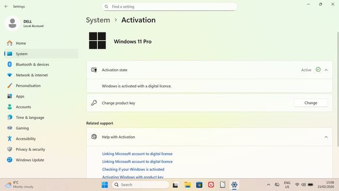Open Microsoft Store from the taskbar
Screen dimensions: 339x191
click(199, 185)
